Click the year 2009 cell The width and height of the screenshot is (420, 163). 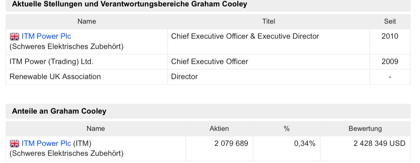click(390, 62)
